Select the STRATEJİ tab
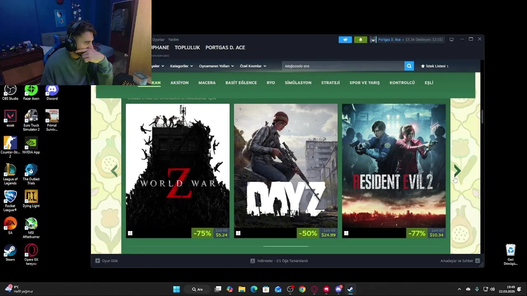Screen dimensions: 527x296 coord(330,83)
